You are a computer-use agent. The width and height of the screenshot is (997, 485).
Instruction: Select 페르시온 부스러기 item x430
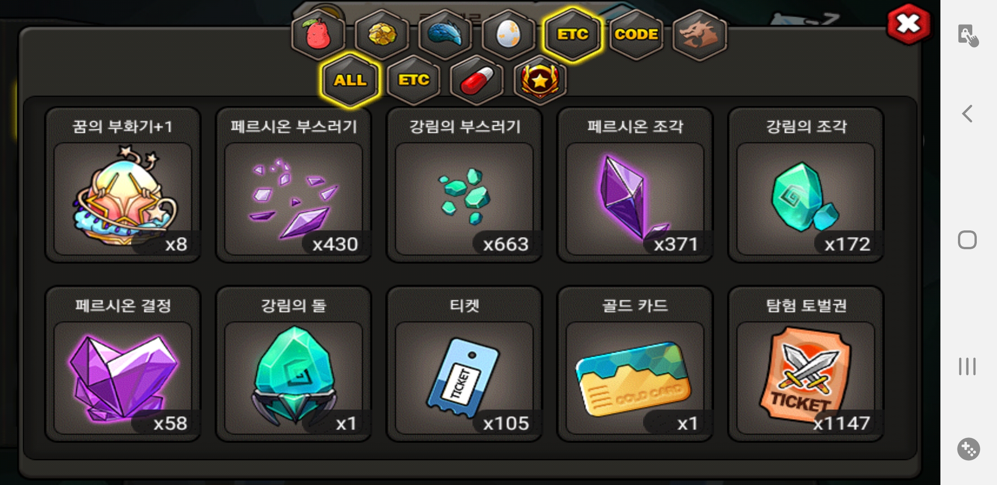point(293,185)
